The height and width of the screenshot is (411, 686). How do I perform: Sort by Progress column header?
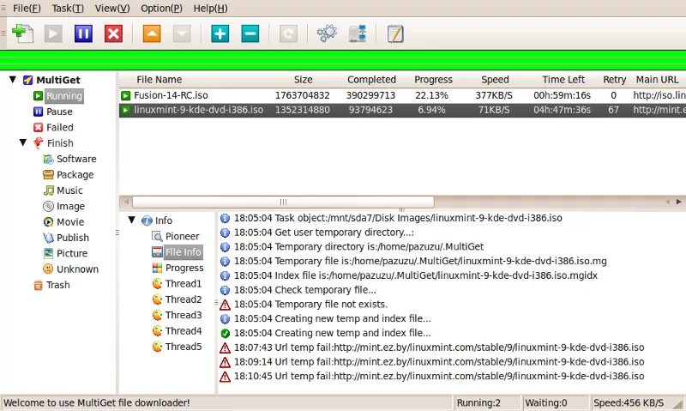(433, 80)
